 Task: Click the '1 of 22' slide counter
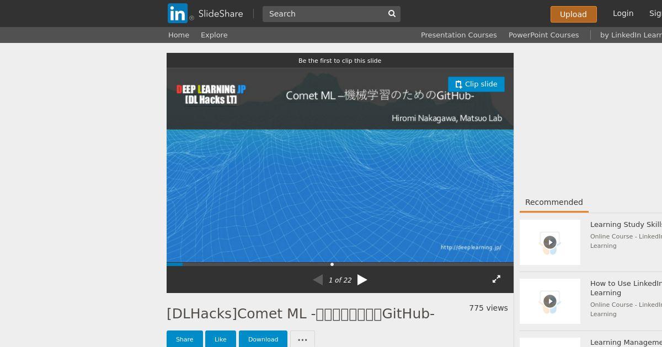click(x=340, y=280)
